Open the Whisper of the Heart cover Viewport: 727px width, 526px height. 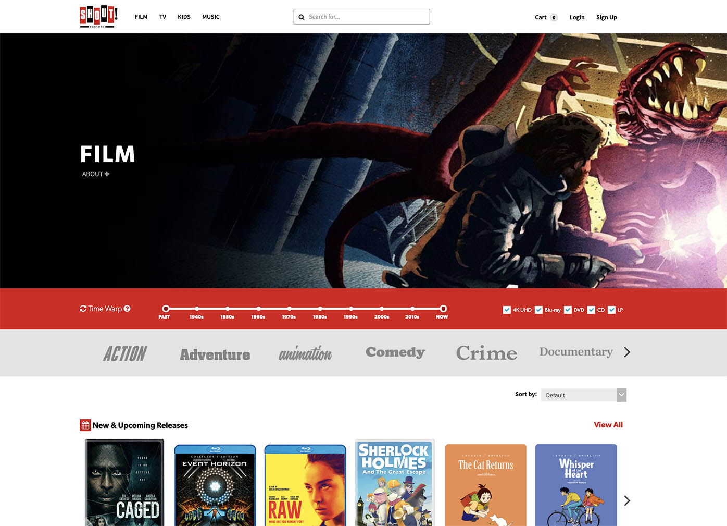pyautogui.click(x=576, y=485)
